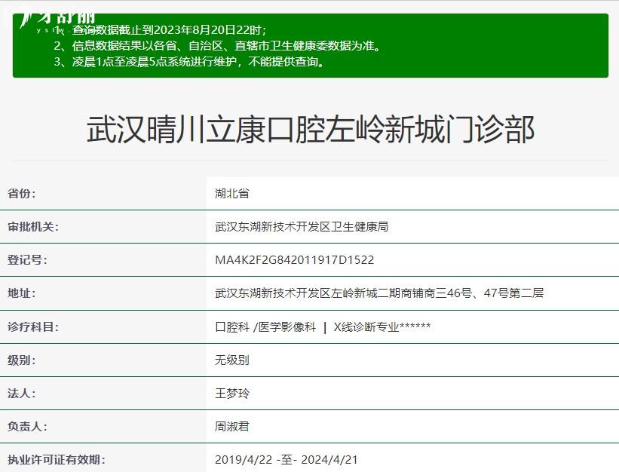
Task: Click the person in charge name 周淑君
Action: tap(232, 426)
